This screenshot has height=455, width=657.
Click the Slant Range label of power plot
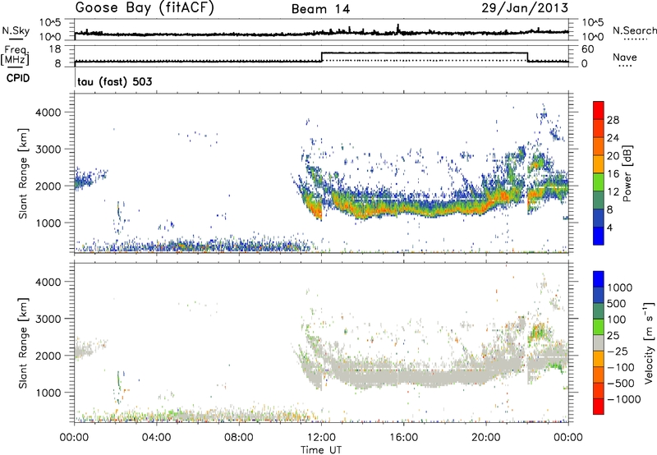[x=23, y=173]
